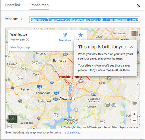Click Report a map error link
Screen dimensions: 145x140
pyautogui.click(x=129, y=127)
